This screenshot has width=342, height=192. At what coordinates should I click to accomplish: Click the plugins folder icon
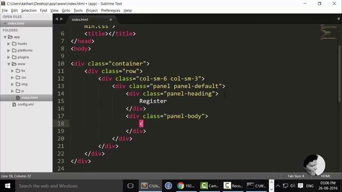[14, 57]
